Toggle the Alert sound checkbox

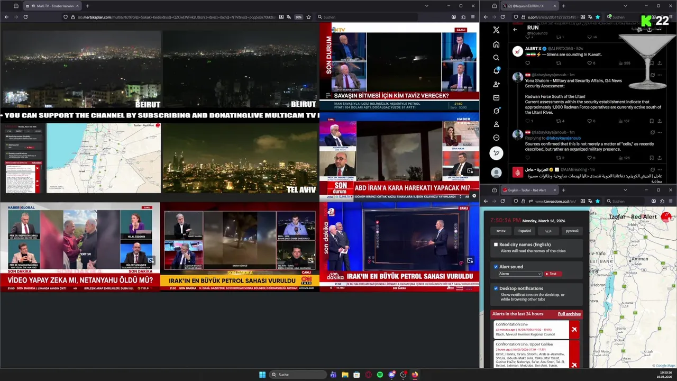pyautogui.click(x=496, y=267)
